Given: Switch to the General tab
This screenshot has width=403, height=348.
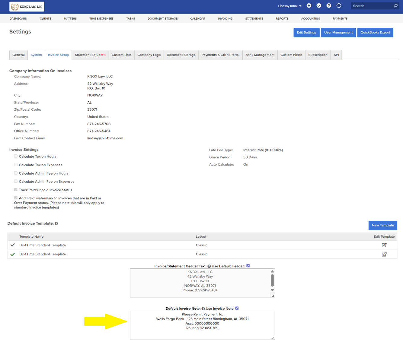Looking at the screenshot, I should pos(18,55).
